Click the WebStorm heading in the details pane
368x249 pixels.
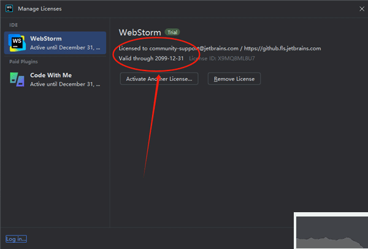pos(140,33)
